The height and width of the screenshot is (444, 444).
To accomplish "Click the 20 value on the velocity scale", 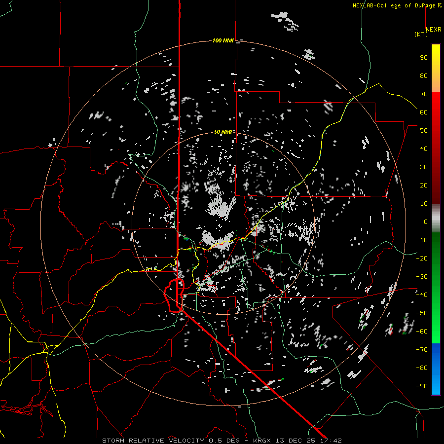I will (x=424, y=185).
